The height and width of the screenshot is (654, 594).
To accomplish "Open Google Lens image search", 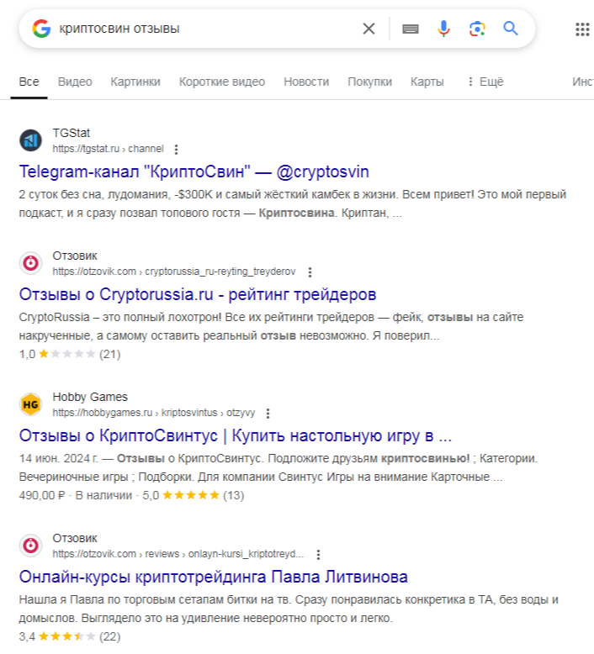I will point(477,29).
